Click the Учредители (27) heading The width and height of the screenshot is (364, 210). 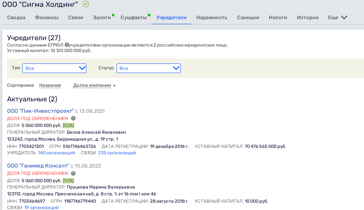pos(34,38)
